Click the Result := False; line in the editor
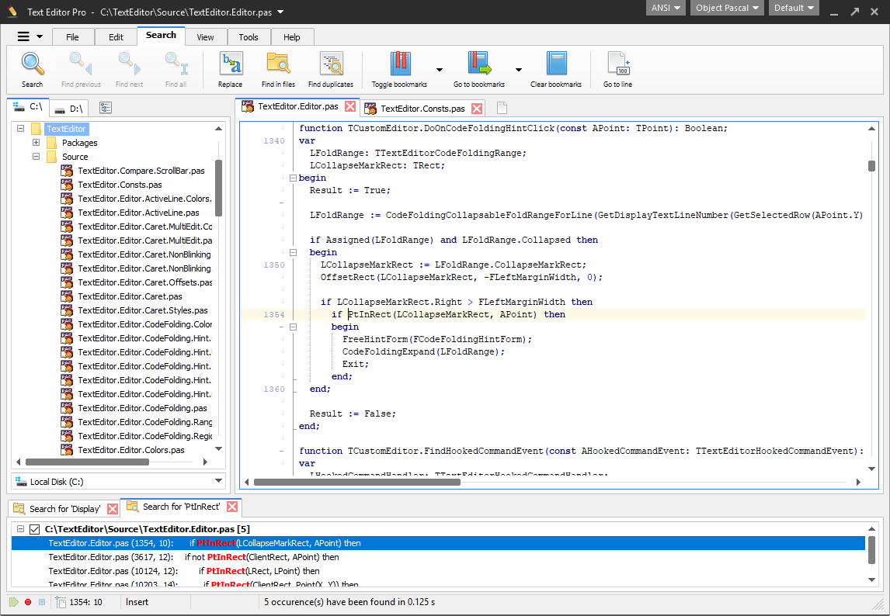 pos(353,414)
